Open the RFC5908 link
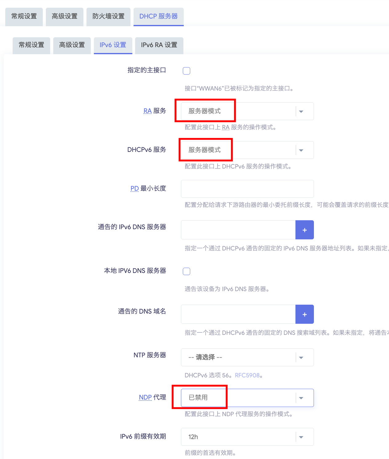The height and width of the screenshot is (459, 389). 247,375
